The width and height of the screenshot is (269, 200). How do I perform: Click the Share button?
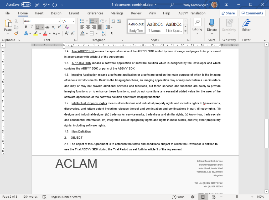coord(228,13)
